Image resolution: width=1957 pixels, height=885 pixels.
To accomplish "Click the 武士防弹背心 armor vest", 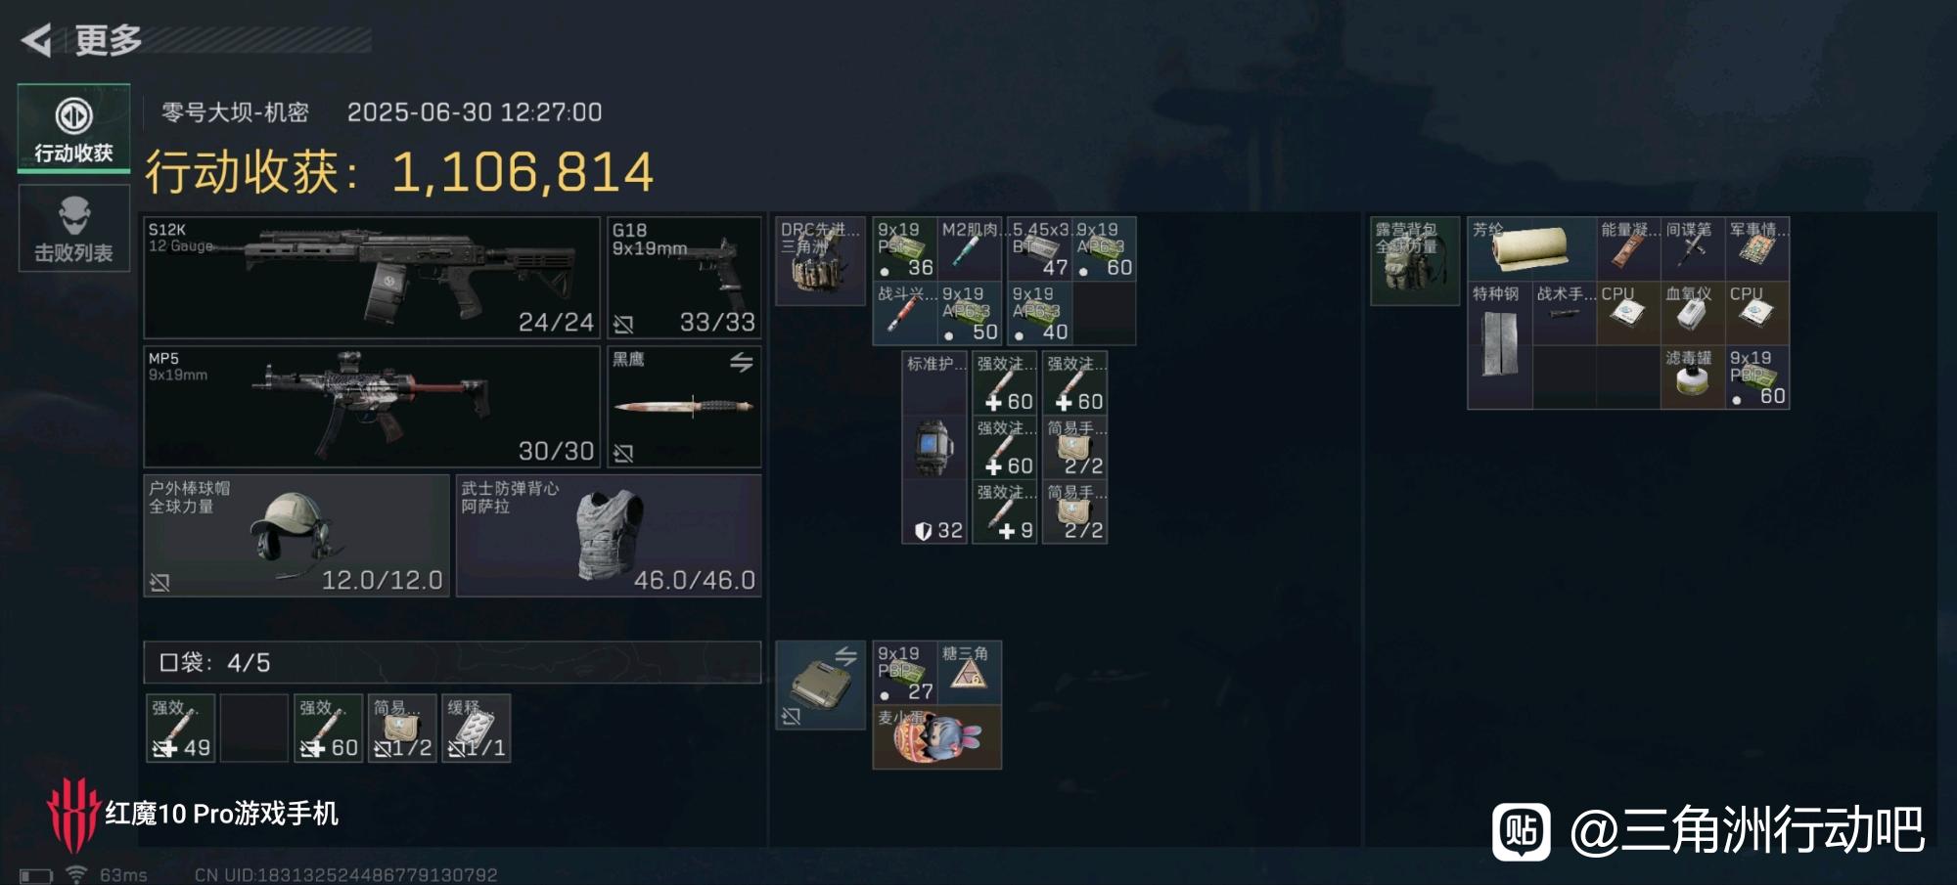I will (609, 536).
